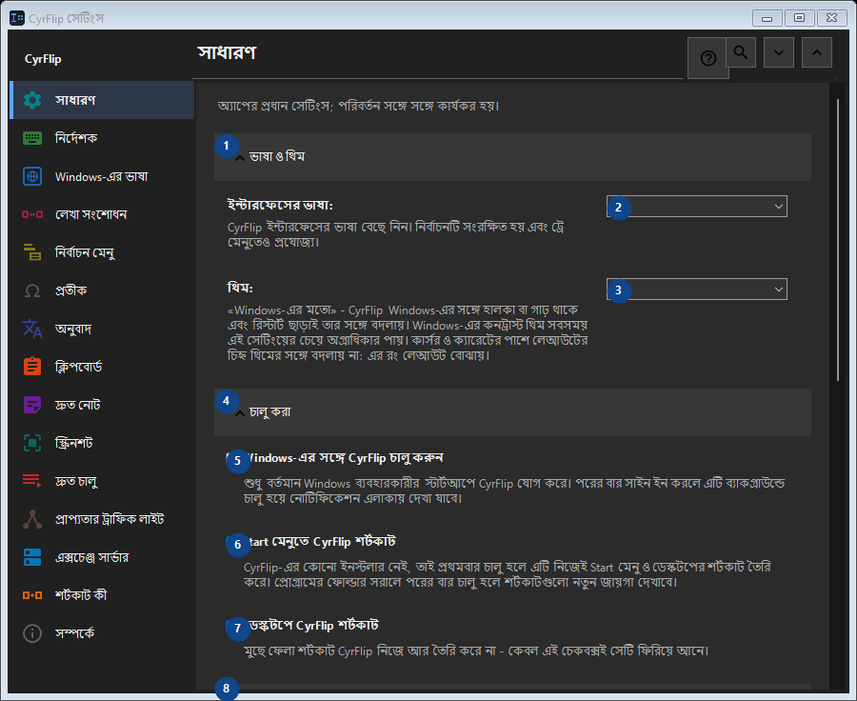Viewport: 857px width, 701px height.
Task: Open the ইন্টারফেসের ভাষা dropdown
Action: (697, 207)
